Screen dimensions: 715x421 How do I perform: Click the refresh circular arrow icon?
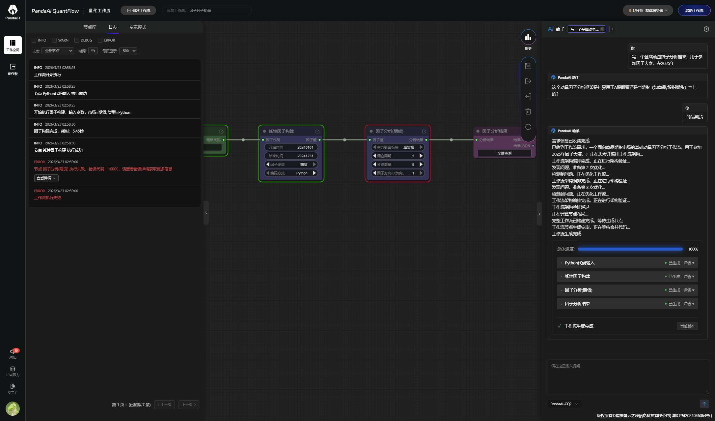(528, 127)
